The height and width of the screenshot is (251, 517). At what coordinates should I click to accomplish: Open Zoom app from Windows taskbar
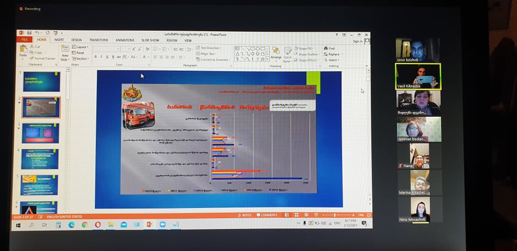click(x=163, y=224)
